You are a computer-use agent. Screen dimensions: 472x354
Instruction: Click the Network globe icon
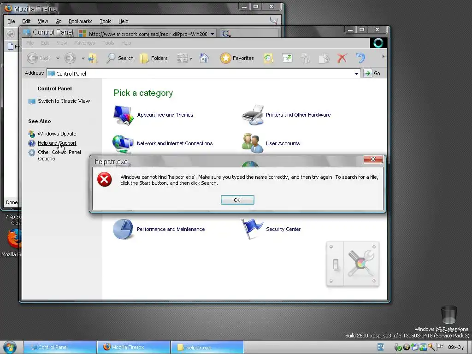[x=123, y=144]
